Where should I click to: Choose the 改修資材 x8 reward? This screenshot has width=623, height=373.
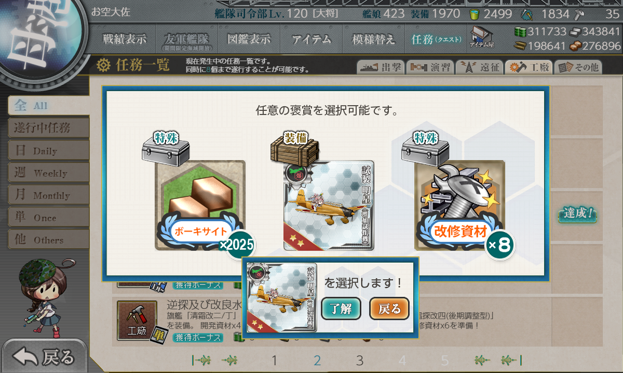point(459,205)
